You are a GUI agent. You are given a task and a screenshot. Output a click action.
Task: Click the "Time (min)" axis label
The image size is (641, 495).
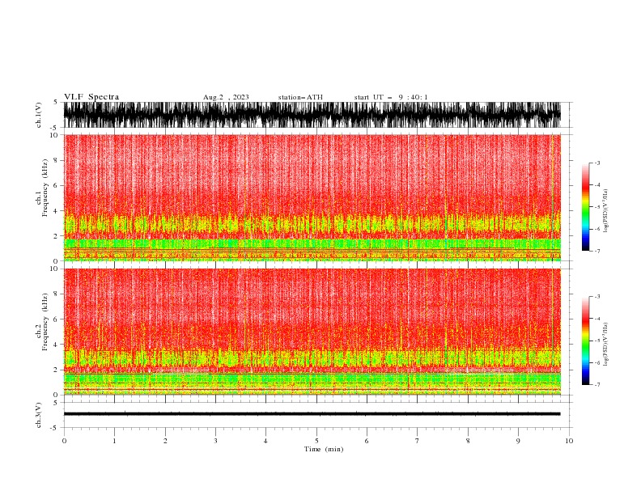coord(324,449)
